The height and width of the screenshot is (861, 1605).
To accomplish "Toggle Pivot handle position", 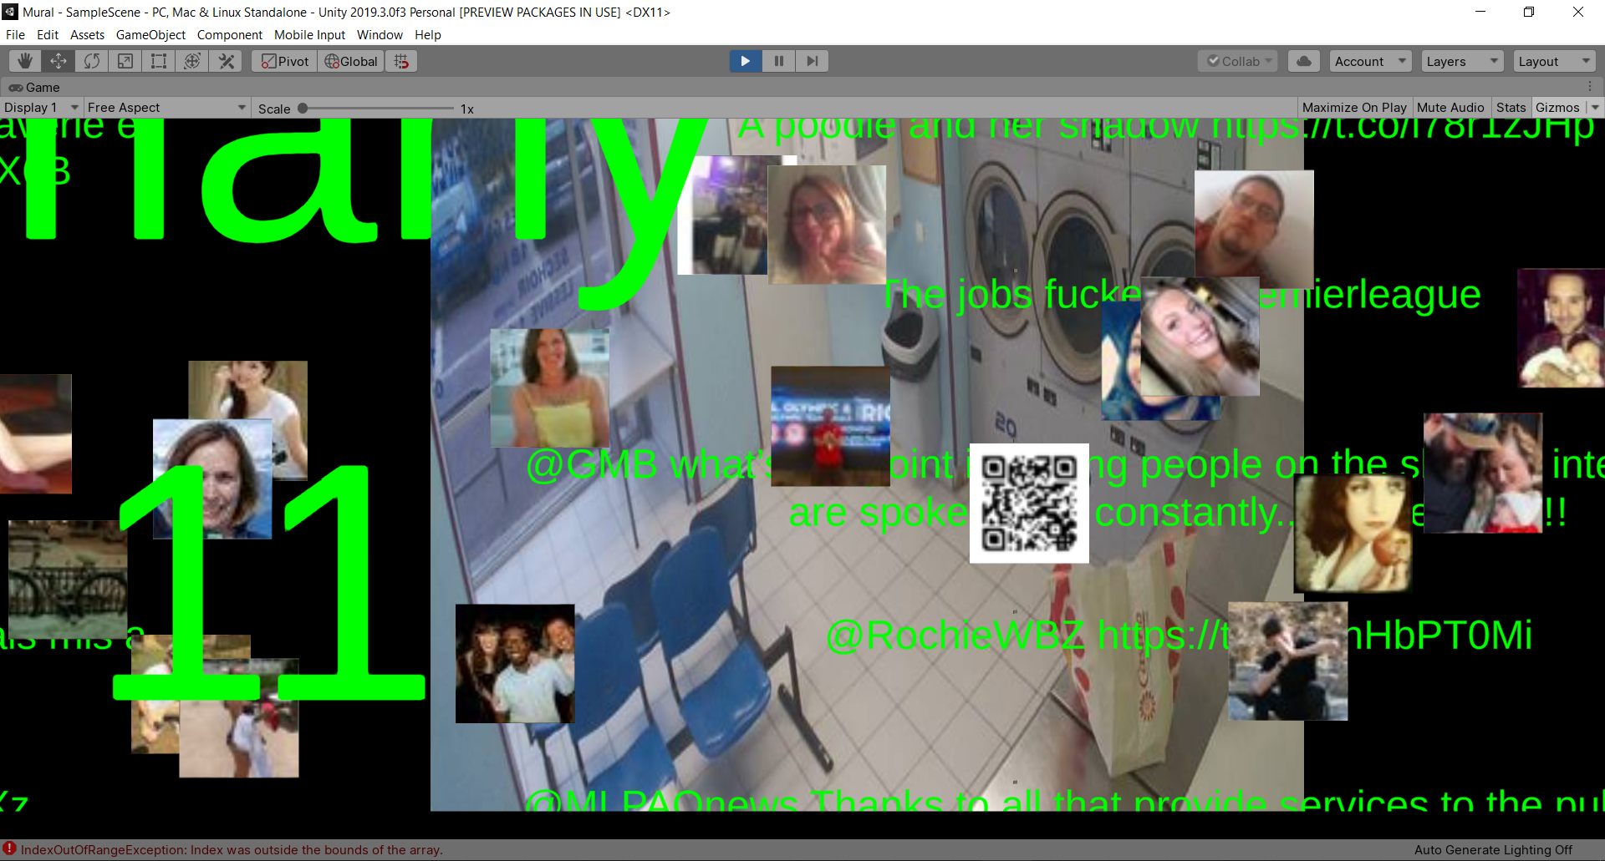I will (x=285, y=61).
